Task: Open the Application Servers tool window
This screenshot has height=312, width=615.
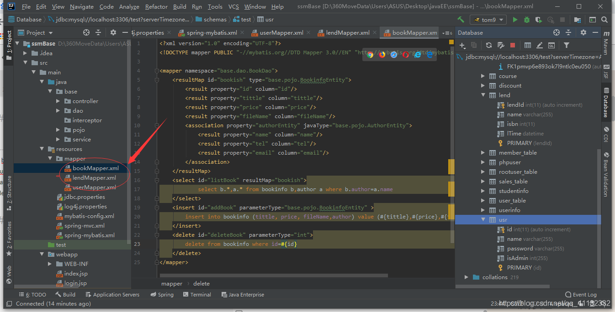Action: click(111, 295)
